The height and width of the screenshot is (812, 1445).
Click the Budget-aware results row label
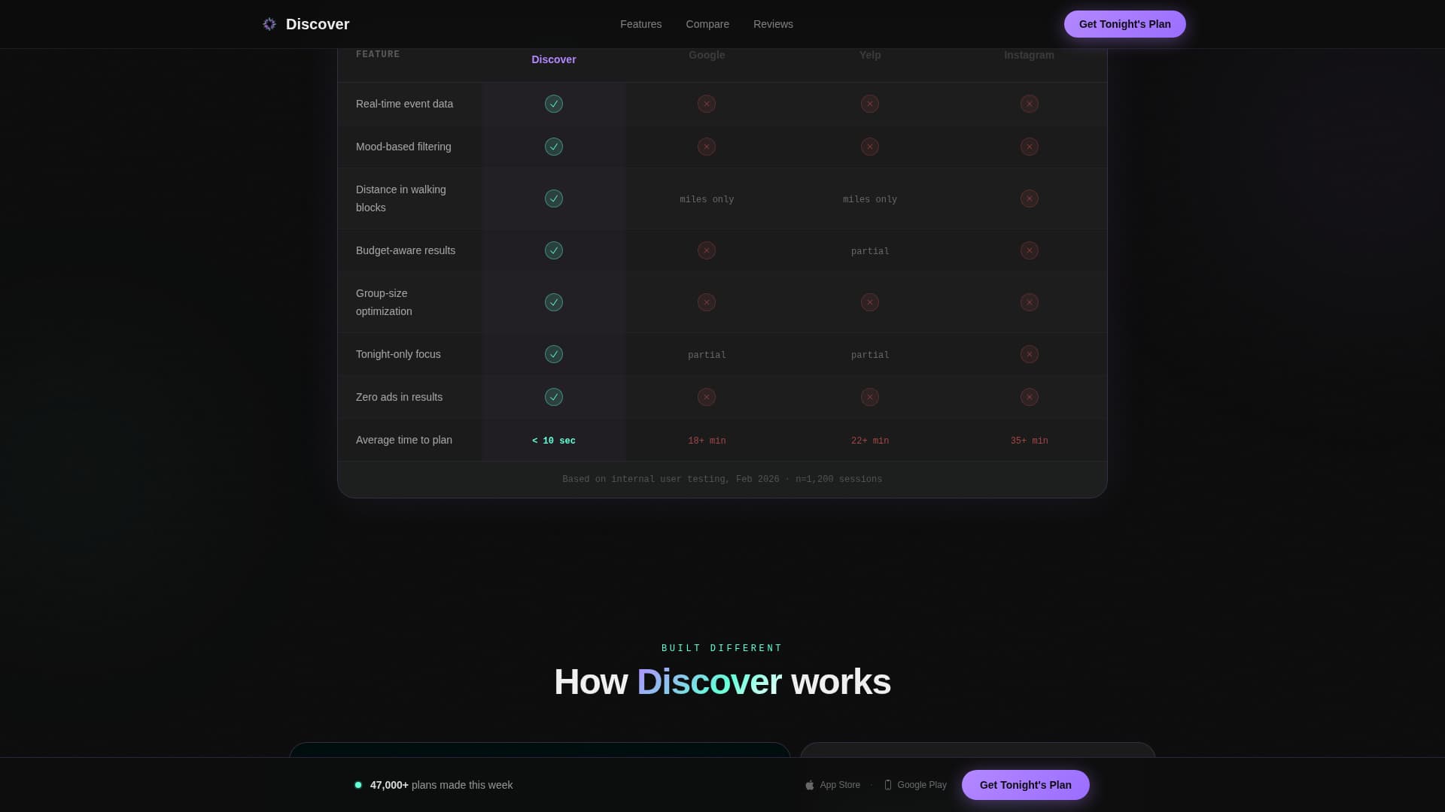406,250
